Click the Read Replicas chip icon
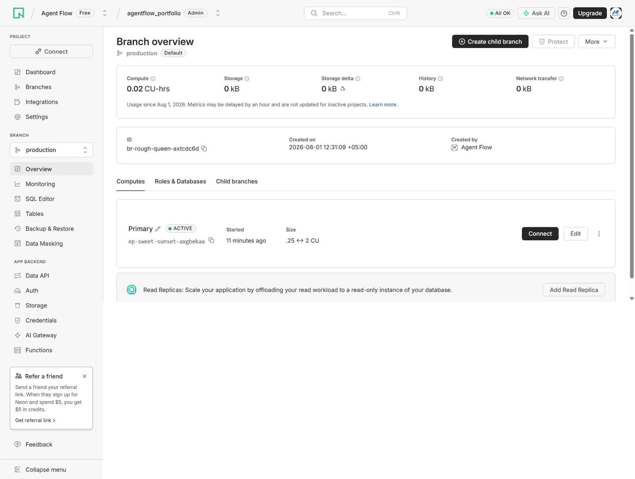This screenshot has height=479, width=635. coord(131,290)
